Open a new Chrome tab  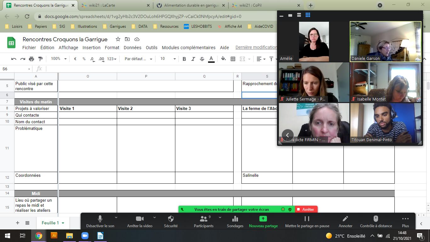[x=310, y=5]
